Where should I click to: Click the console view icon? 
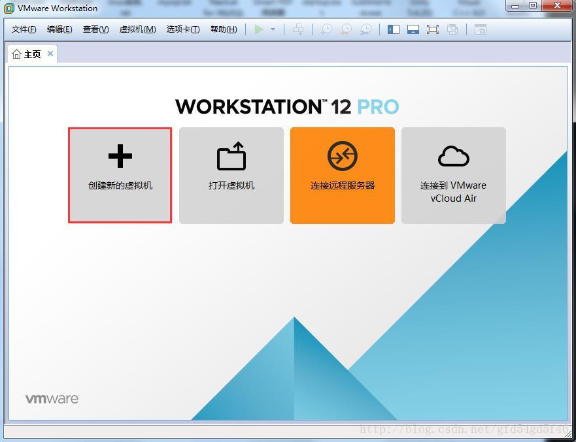(x=480, y=29)
